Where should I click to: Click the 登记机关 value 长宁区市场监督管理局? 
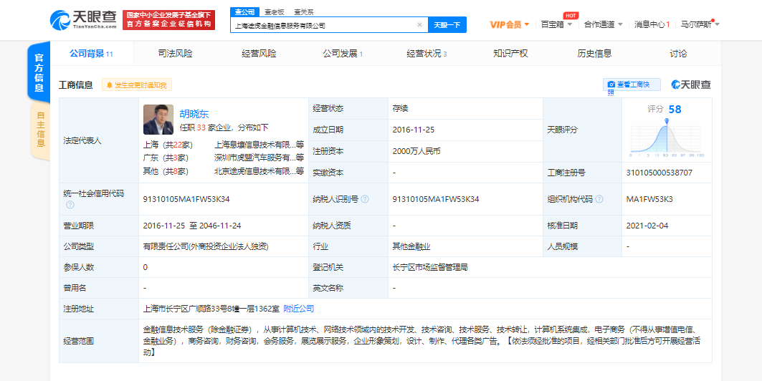430,267
